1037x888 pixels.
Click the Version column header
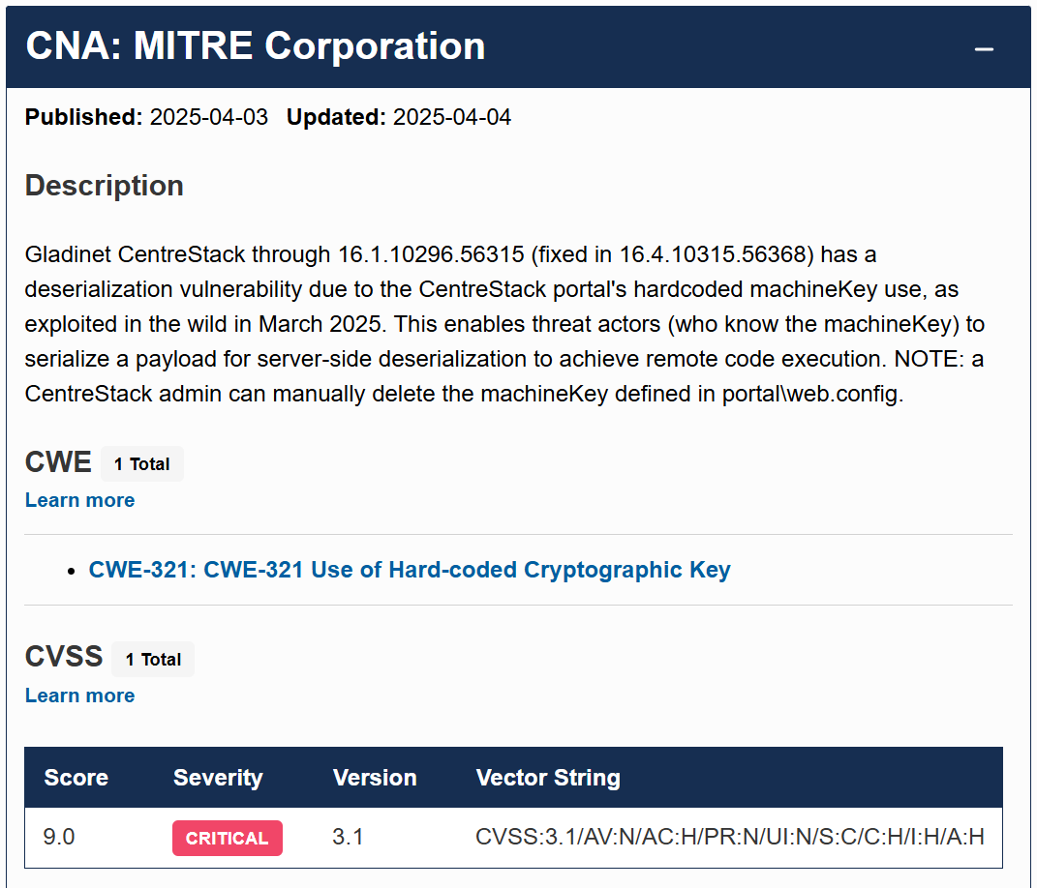point(375,778)
